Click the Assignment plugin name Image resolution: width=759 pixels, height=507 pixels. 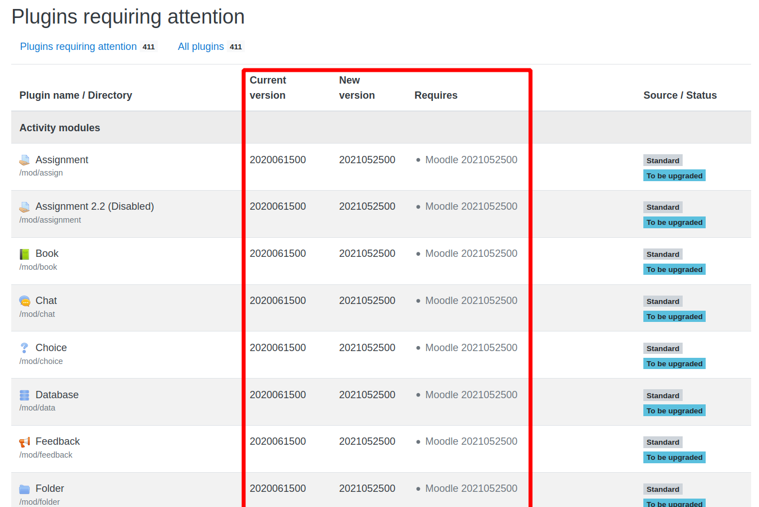[x=62, y=160]
